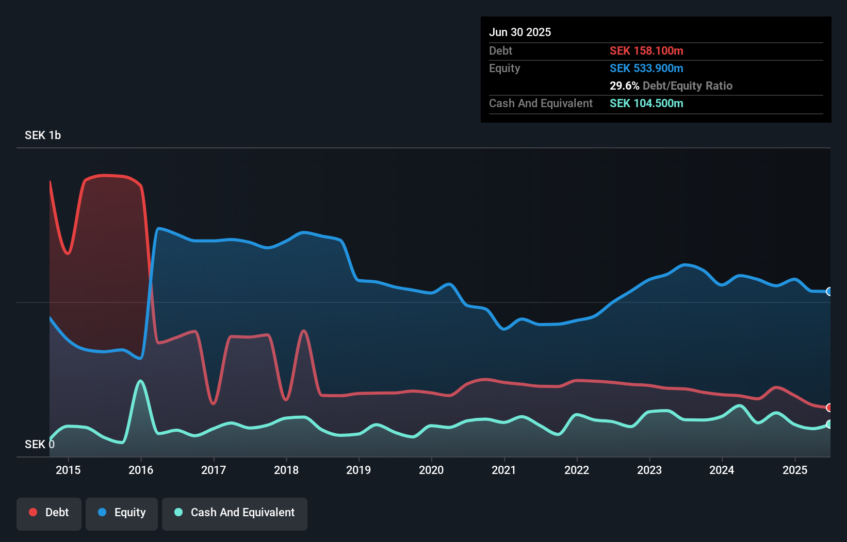Viewport: 847px width, 542px height.
Task: Click the SEK 1b axis label
Action: pos(43,135)
